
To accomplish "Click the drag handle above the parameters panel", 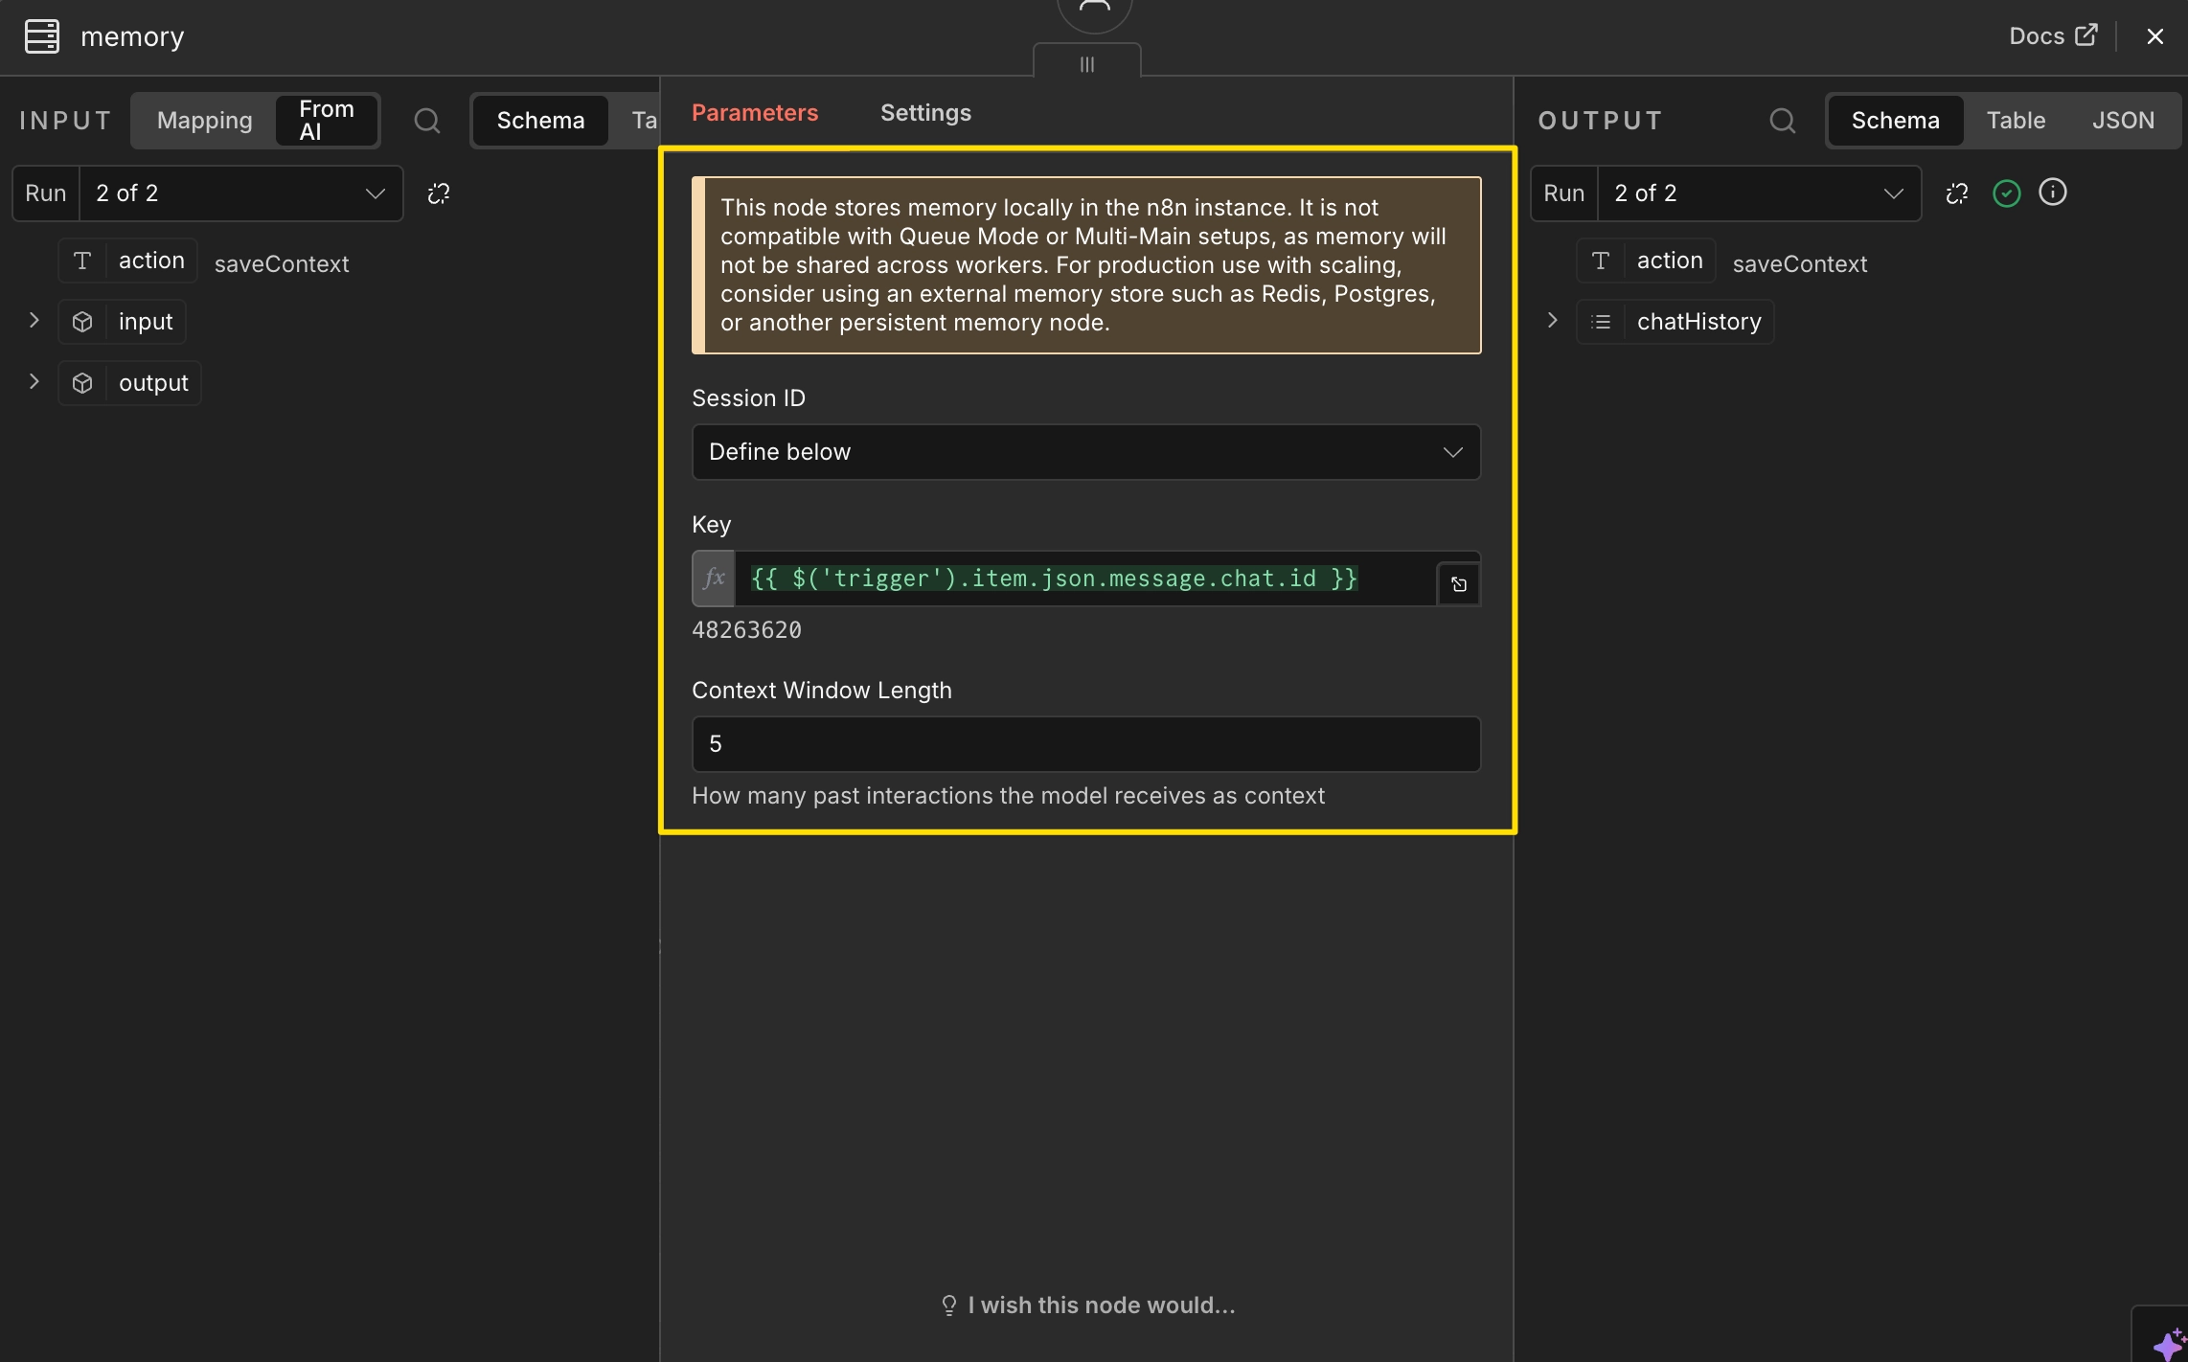I will tap(1086, 64).
